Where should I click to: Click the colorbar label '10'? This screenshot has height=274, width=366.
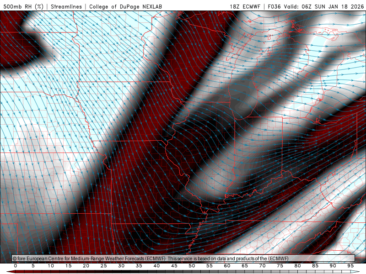[51, 266]
